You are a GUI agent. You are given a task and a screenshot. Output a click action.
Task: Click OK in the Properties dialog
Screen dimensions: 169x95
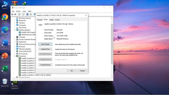[x=72, y=71]
